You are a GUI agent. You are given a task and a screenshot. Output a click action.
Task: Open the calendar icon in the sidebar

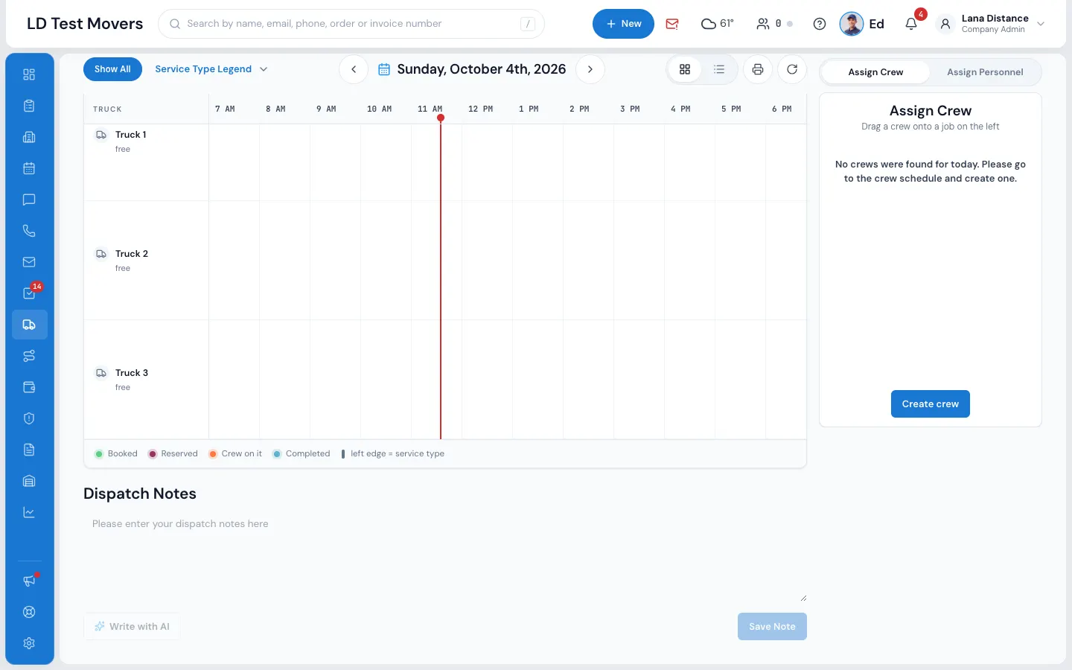click(29, 168)
